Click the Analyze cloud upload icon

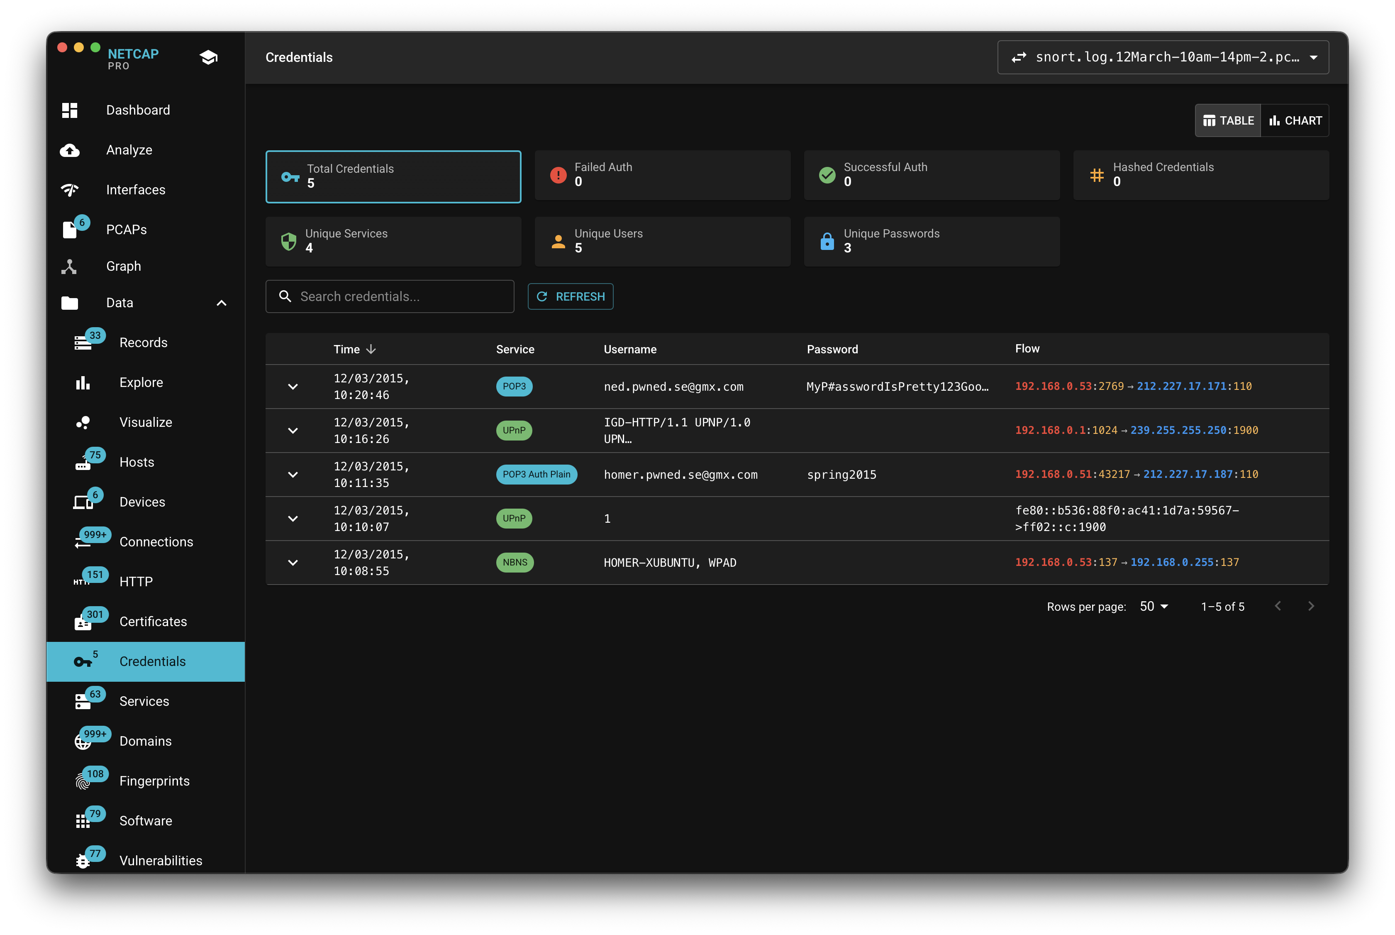pos(70,150)
